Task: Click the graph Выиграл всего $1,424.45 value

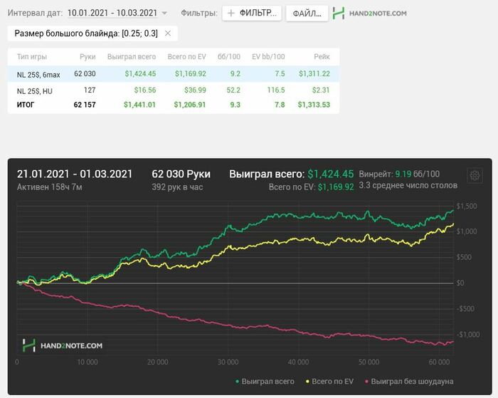Action: click(x=331, y=174)
